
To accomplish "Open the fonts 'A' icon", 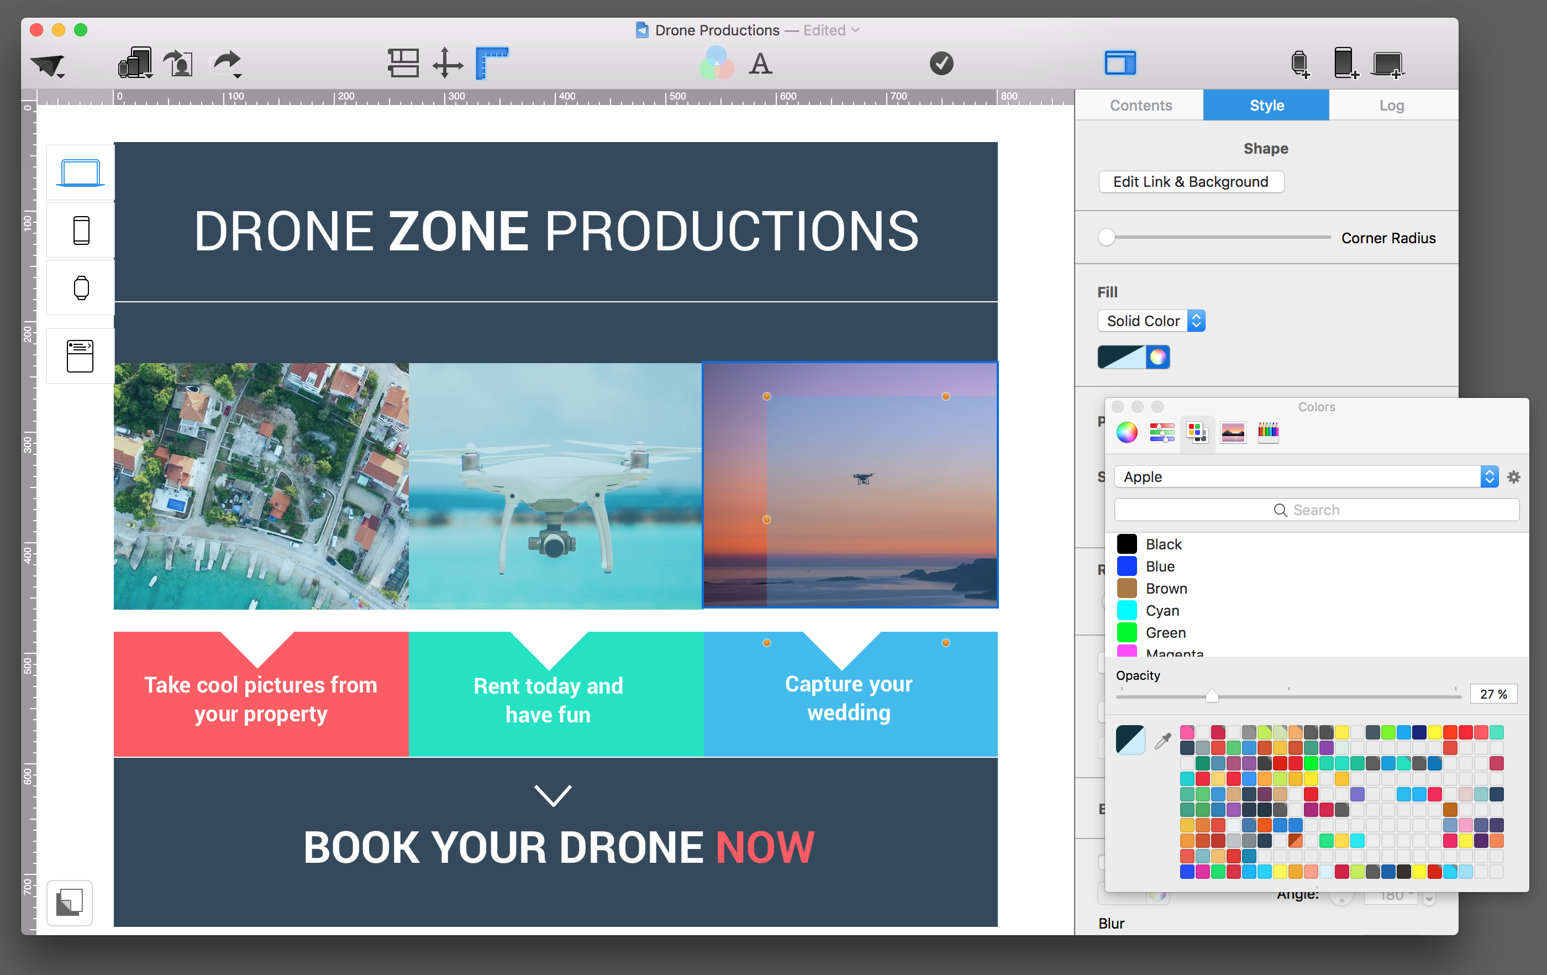I will (761, 64).
